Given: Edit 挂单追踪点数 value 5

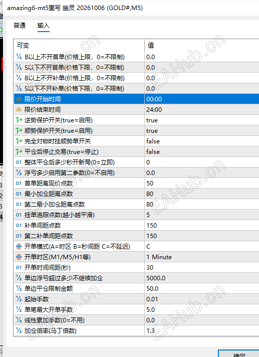Looking at the screenshot, I should click(202, 215).
